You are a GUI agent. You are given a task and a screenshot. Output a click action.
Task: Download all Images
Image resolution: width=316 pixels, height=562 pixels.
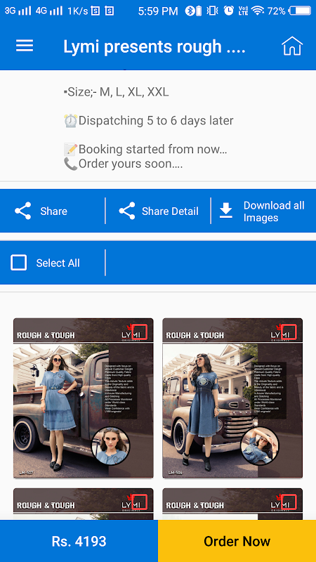click(x=262, y=211)
